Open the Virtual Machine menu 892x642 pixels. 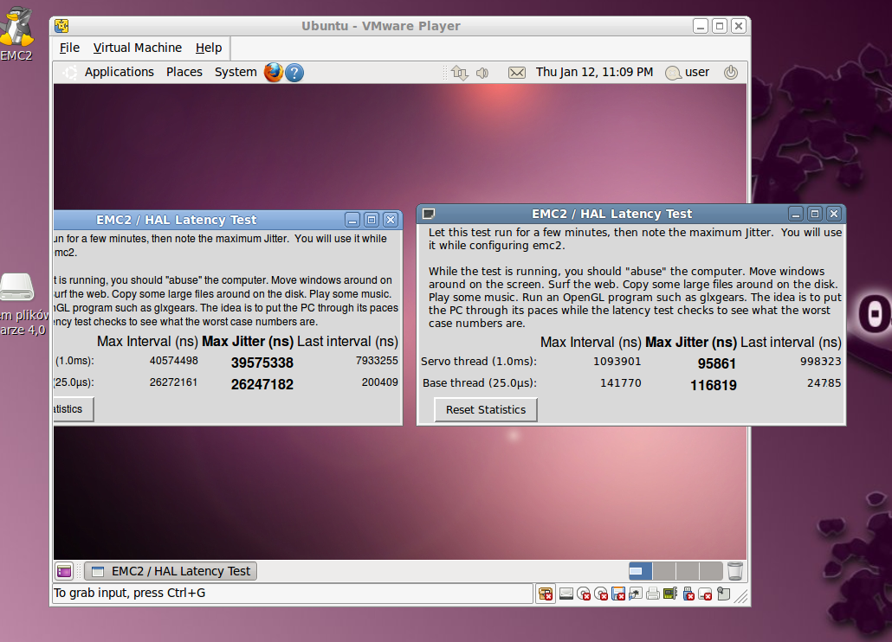(x=137, y=48)
